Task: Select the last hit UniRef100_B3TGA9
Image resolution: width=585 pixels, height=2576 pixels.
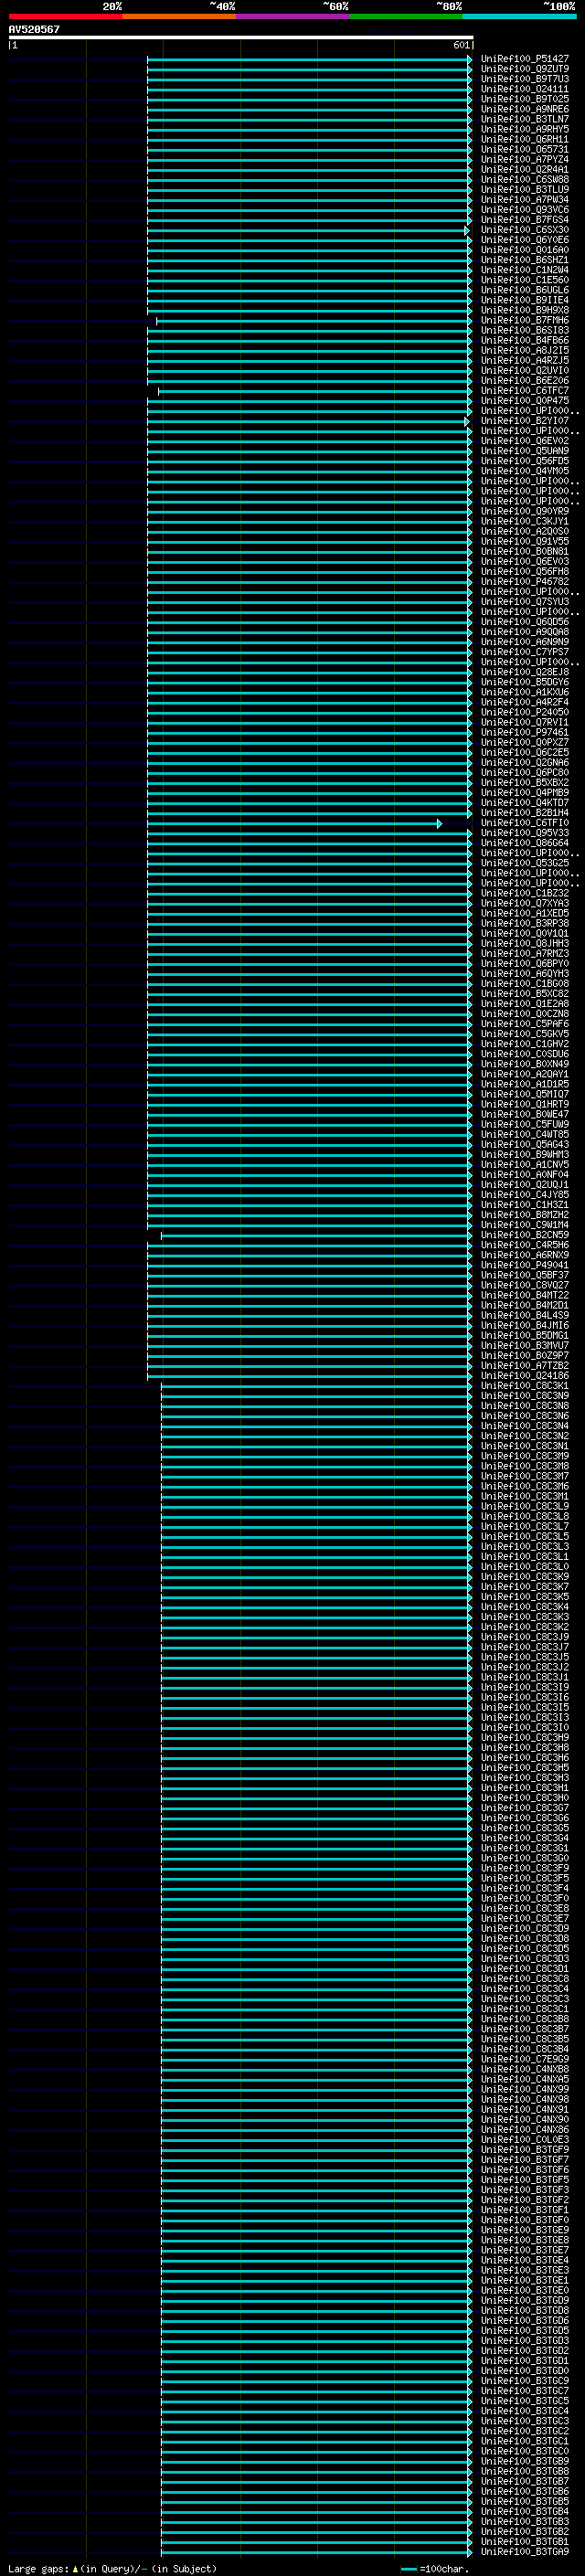Action: (525, 2552)
